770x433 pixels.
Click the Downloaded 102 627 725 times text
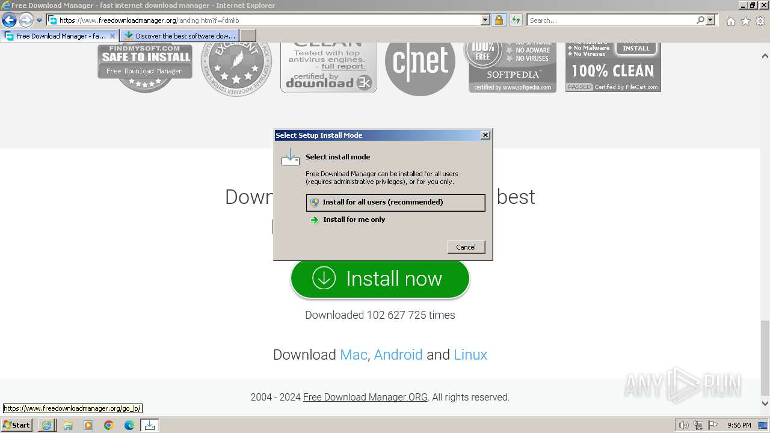[x=380, y=315]
